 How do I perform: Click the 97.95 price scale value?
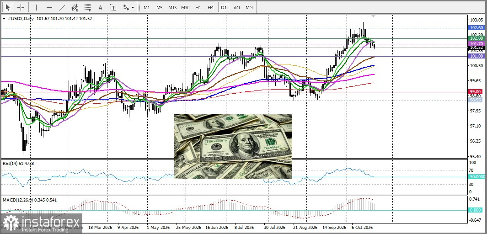coord(476,111)
